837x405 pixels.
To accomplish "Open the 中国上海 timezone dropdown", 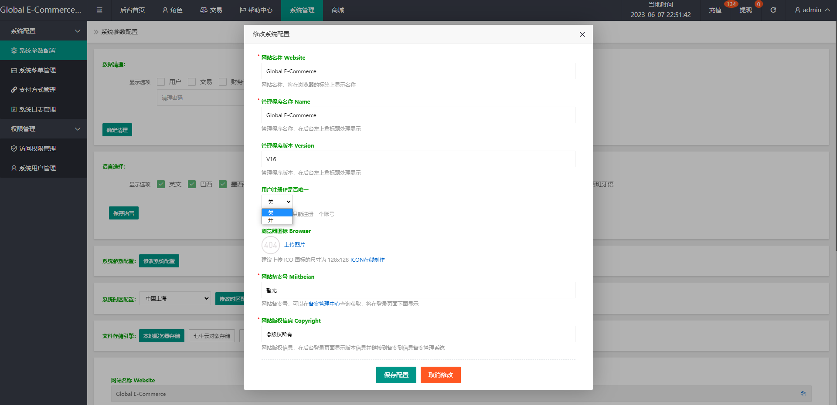I will (x=175, y=298).
